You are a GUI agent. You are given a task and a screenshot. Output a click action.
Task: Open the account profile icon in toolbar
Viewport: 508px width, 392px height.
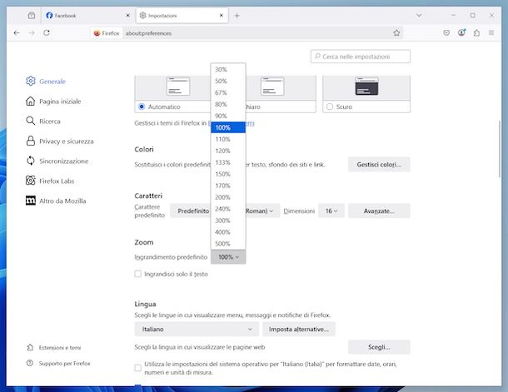[461, 32]
